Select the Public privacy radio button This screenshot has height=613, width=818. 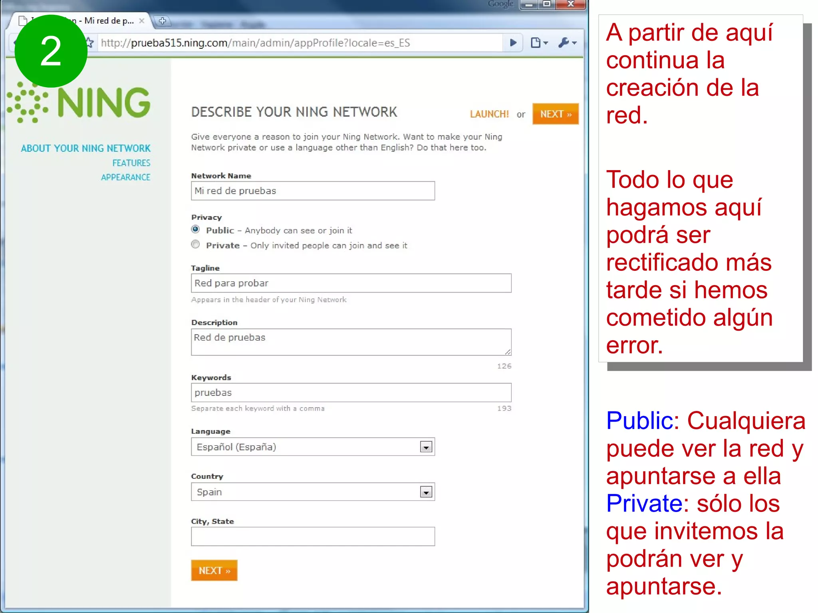click(195, 230)
